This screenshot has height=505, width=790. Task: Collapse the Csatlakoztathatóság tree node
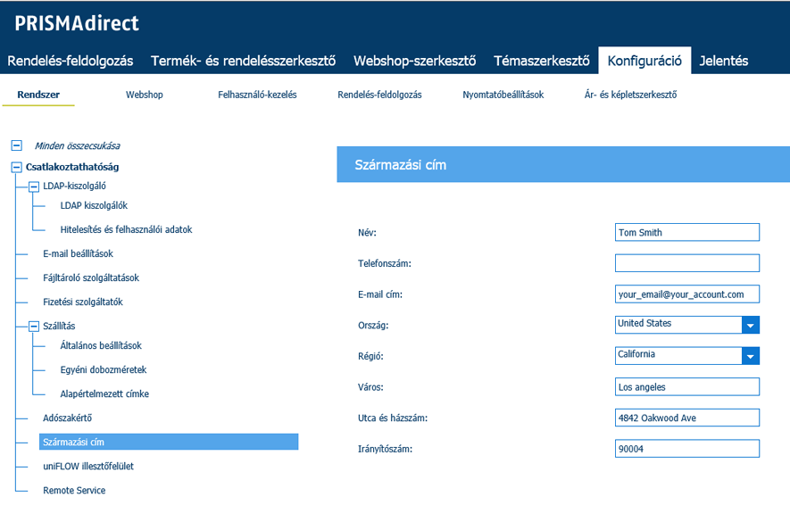tap(17, 167)
